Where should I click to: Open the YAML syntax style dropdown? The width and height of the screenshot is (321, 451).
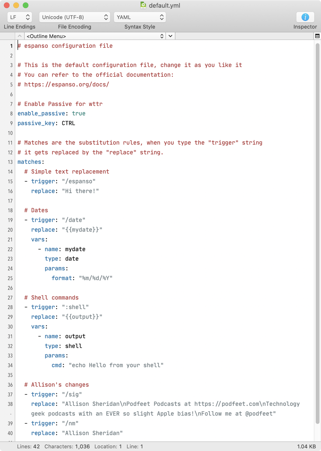point(139,17)
